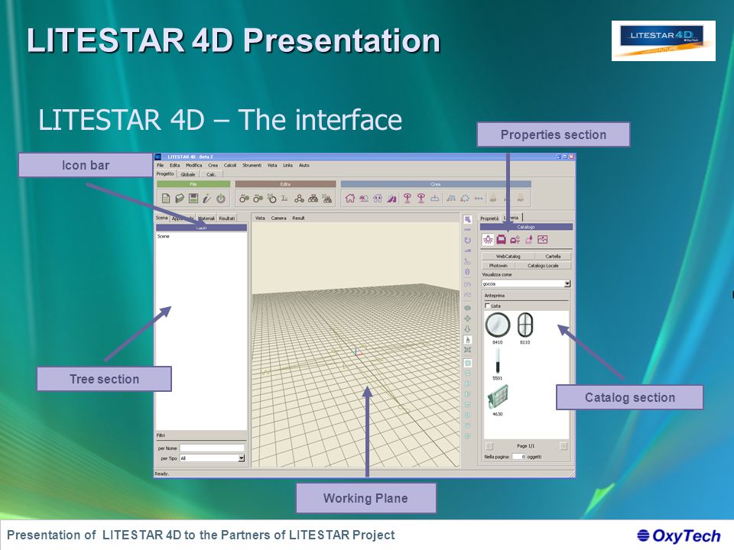The width and height of the screenshot is (734, 550).
Task: Open the Links menu
Action: click(288, 166)
